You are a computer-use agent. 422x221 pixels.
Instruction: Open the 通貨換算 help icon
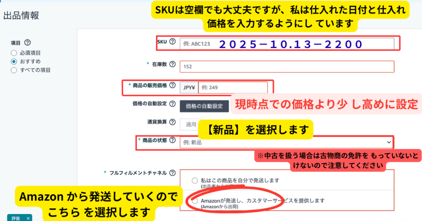pyautogui.click(x=172, y=122)
